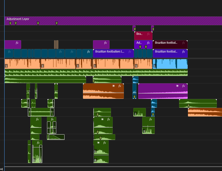Click the right marker on the 'Ad...' clip

click(146, 47)
